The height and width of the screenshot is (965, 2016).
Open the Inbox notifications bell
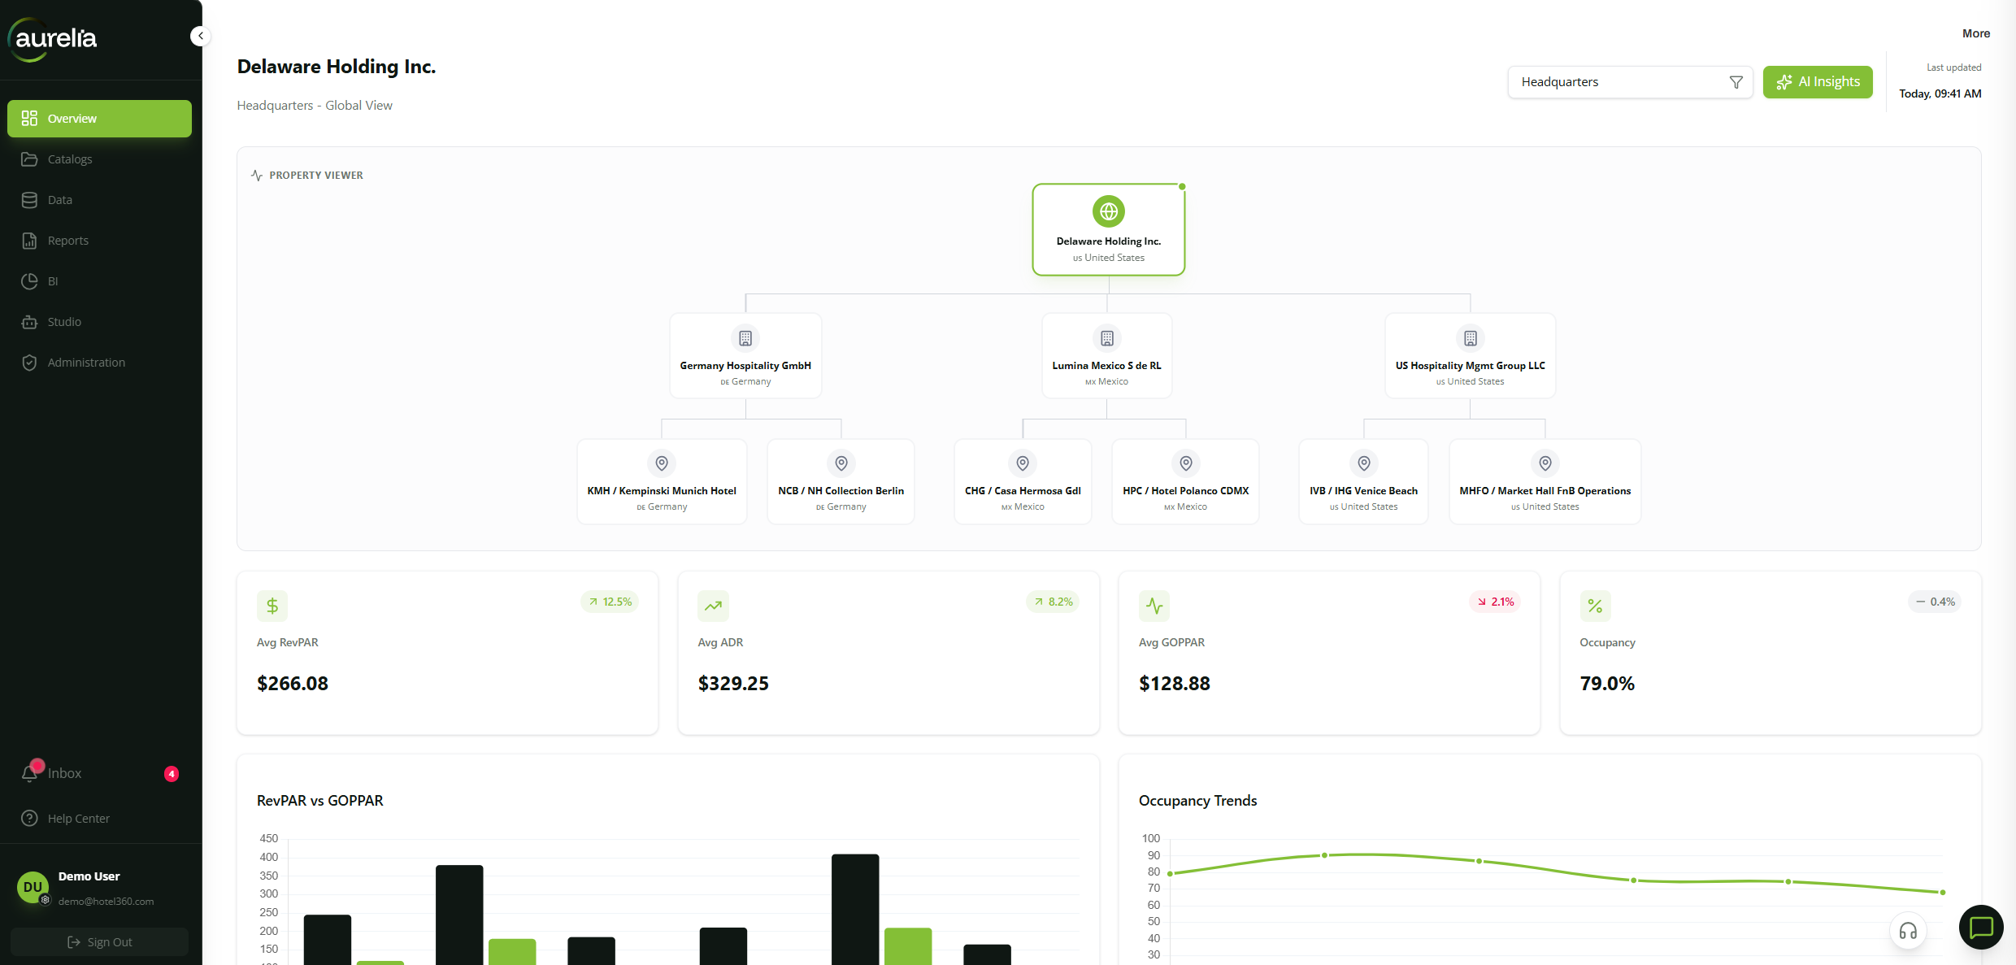pyautogui.click(x=30, y=772)
